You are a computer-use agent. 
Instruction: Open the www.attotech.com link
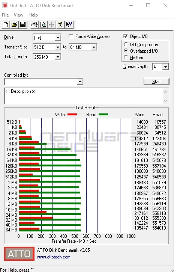pyautogui.click(x=54, y=257)
